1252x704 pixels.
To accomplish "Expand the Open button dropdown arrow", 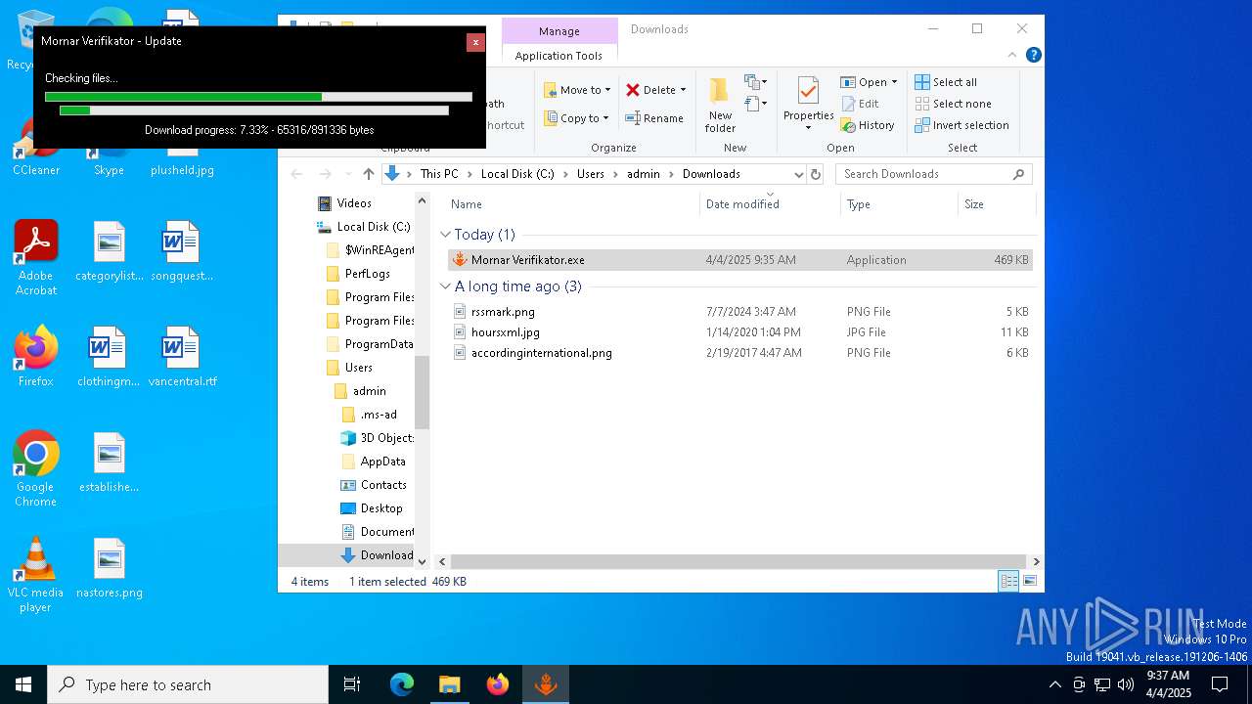I will click(894, 82).
